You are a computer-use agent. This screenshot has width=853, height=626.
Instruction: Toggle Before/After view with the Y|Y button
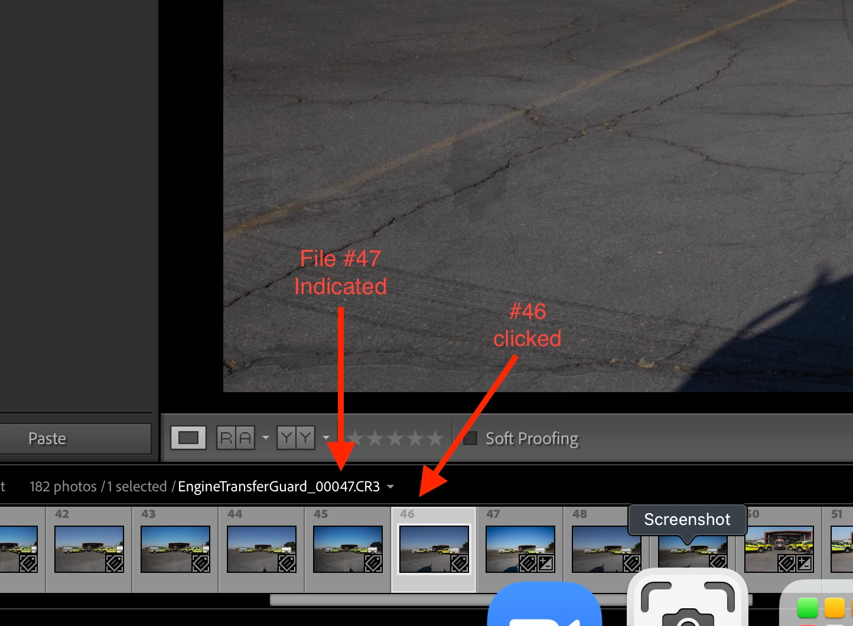(x=296, y=438)
